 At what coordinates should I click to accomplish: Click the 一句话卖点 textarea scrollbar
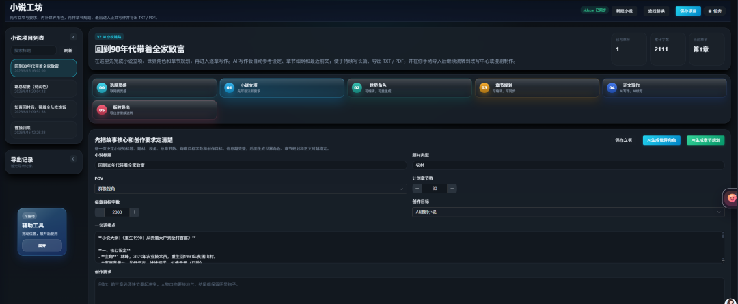coord(723,247)
